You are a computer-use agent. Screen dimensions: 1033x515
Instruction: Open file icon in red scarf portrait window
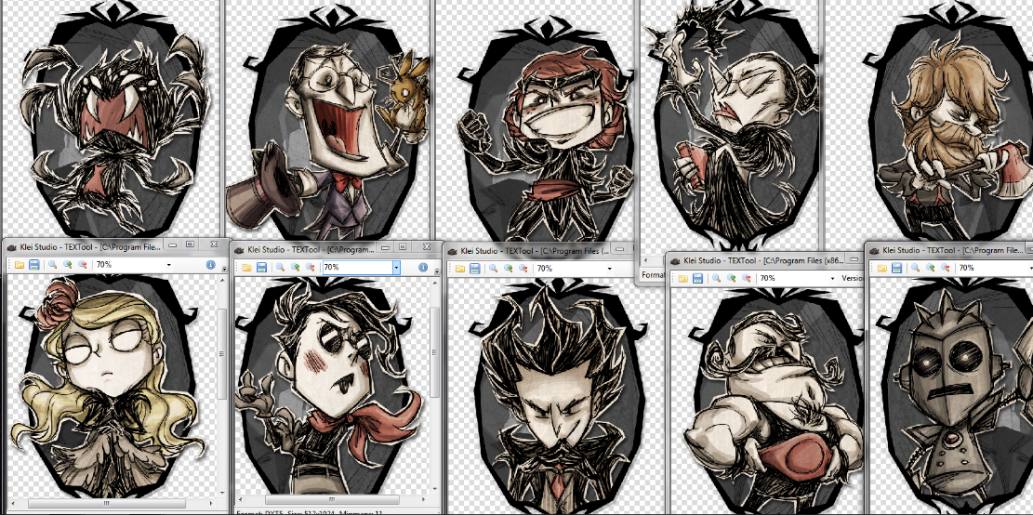coord(246,268)
